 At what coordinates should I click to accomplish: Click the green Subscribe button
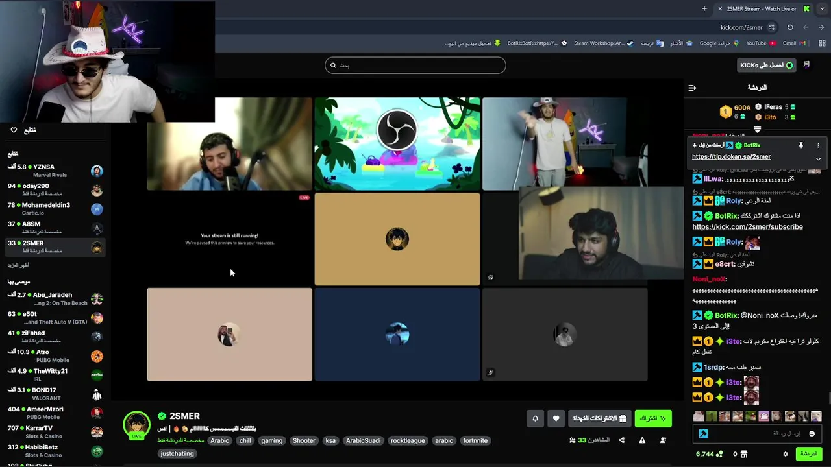[652, 418]
